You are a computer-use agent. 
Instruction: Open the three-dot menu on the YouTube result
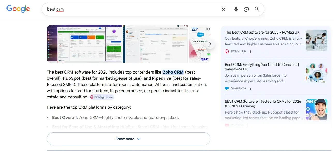pos(248,125)
